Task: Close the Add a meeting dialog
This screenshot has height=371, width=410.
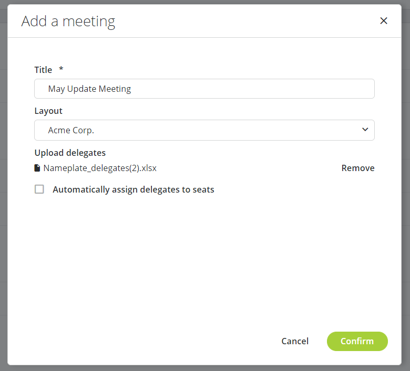Action: click(384, 21)
